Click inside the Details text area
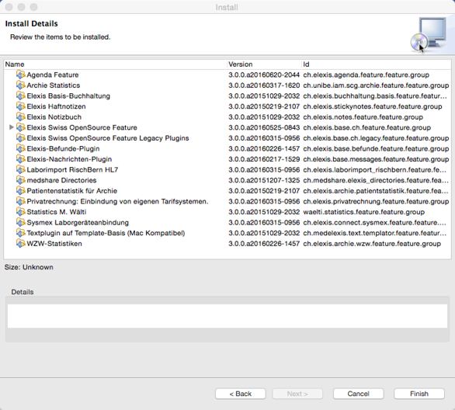This screenshot has height=410, width=455. tap(227, 316)
